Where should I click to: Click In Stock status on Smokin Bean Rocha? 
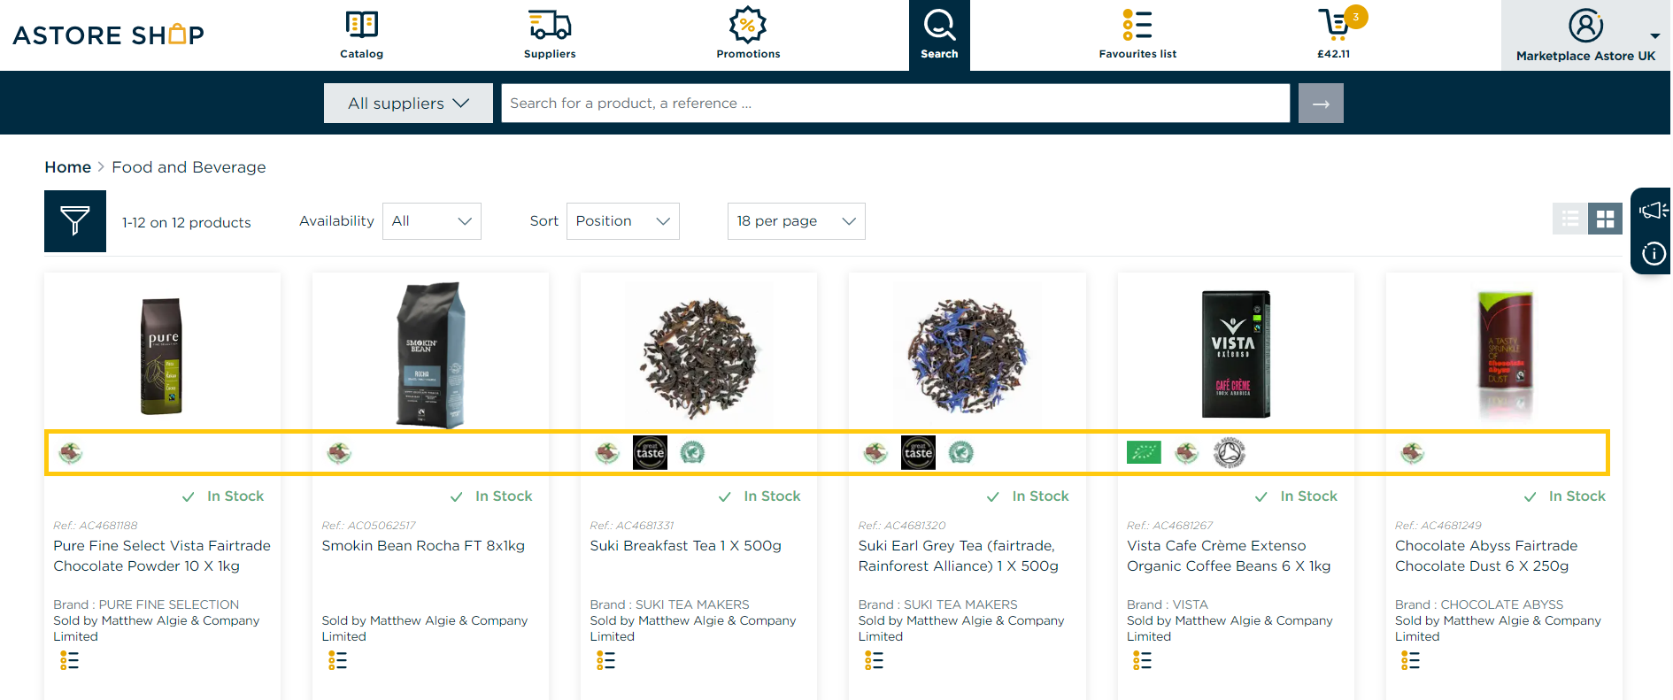tap(491, 496)
